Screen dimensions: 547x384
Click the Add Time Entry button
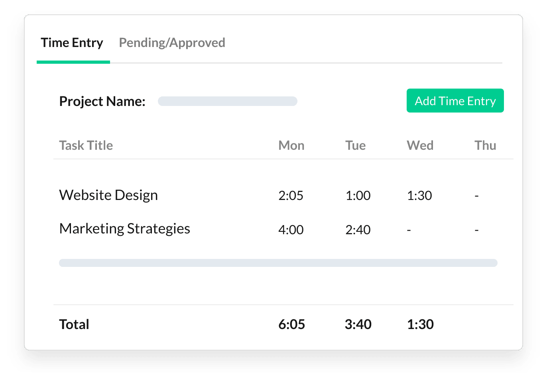(455, 101)
